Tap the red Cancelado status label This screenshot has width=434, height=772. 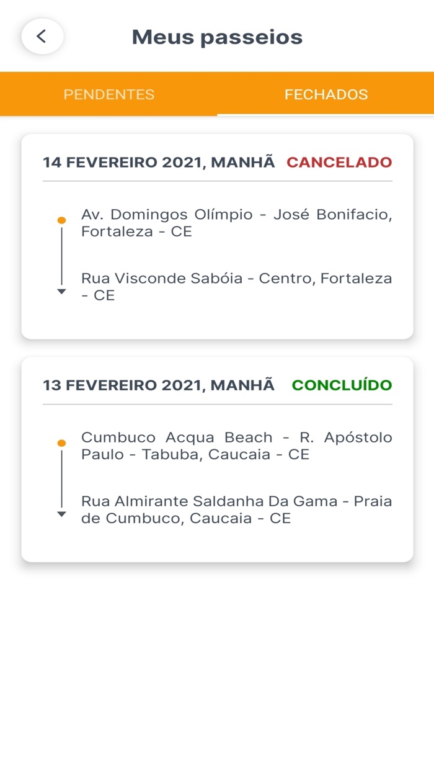click(339, 163)
